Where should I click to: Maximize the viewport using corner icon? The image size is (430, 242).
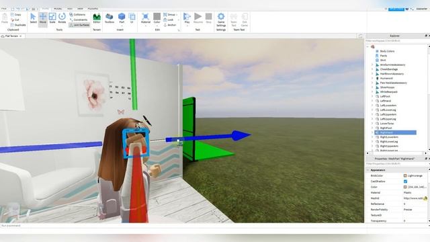coord(360,36)
